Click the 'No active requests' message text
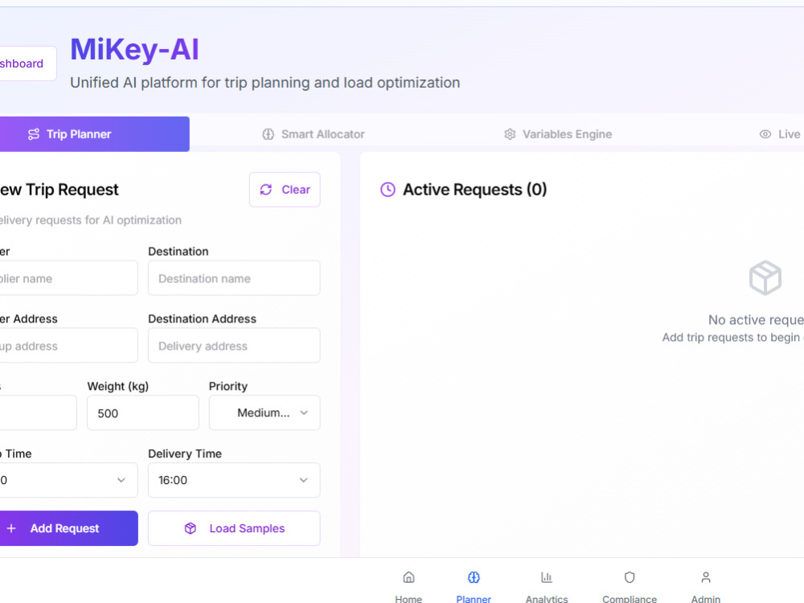The height and width of the screenshot is (603, 804). click(x=756, y=320)
